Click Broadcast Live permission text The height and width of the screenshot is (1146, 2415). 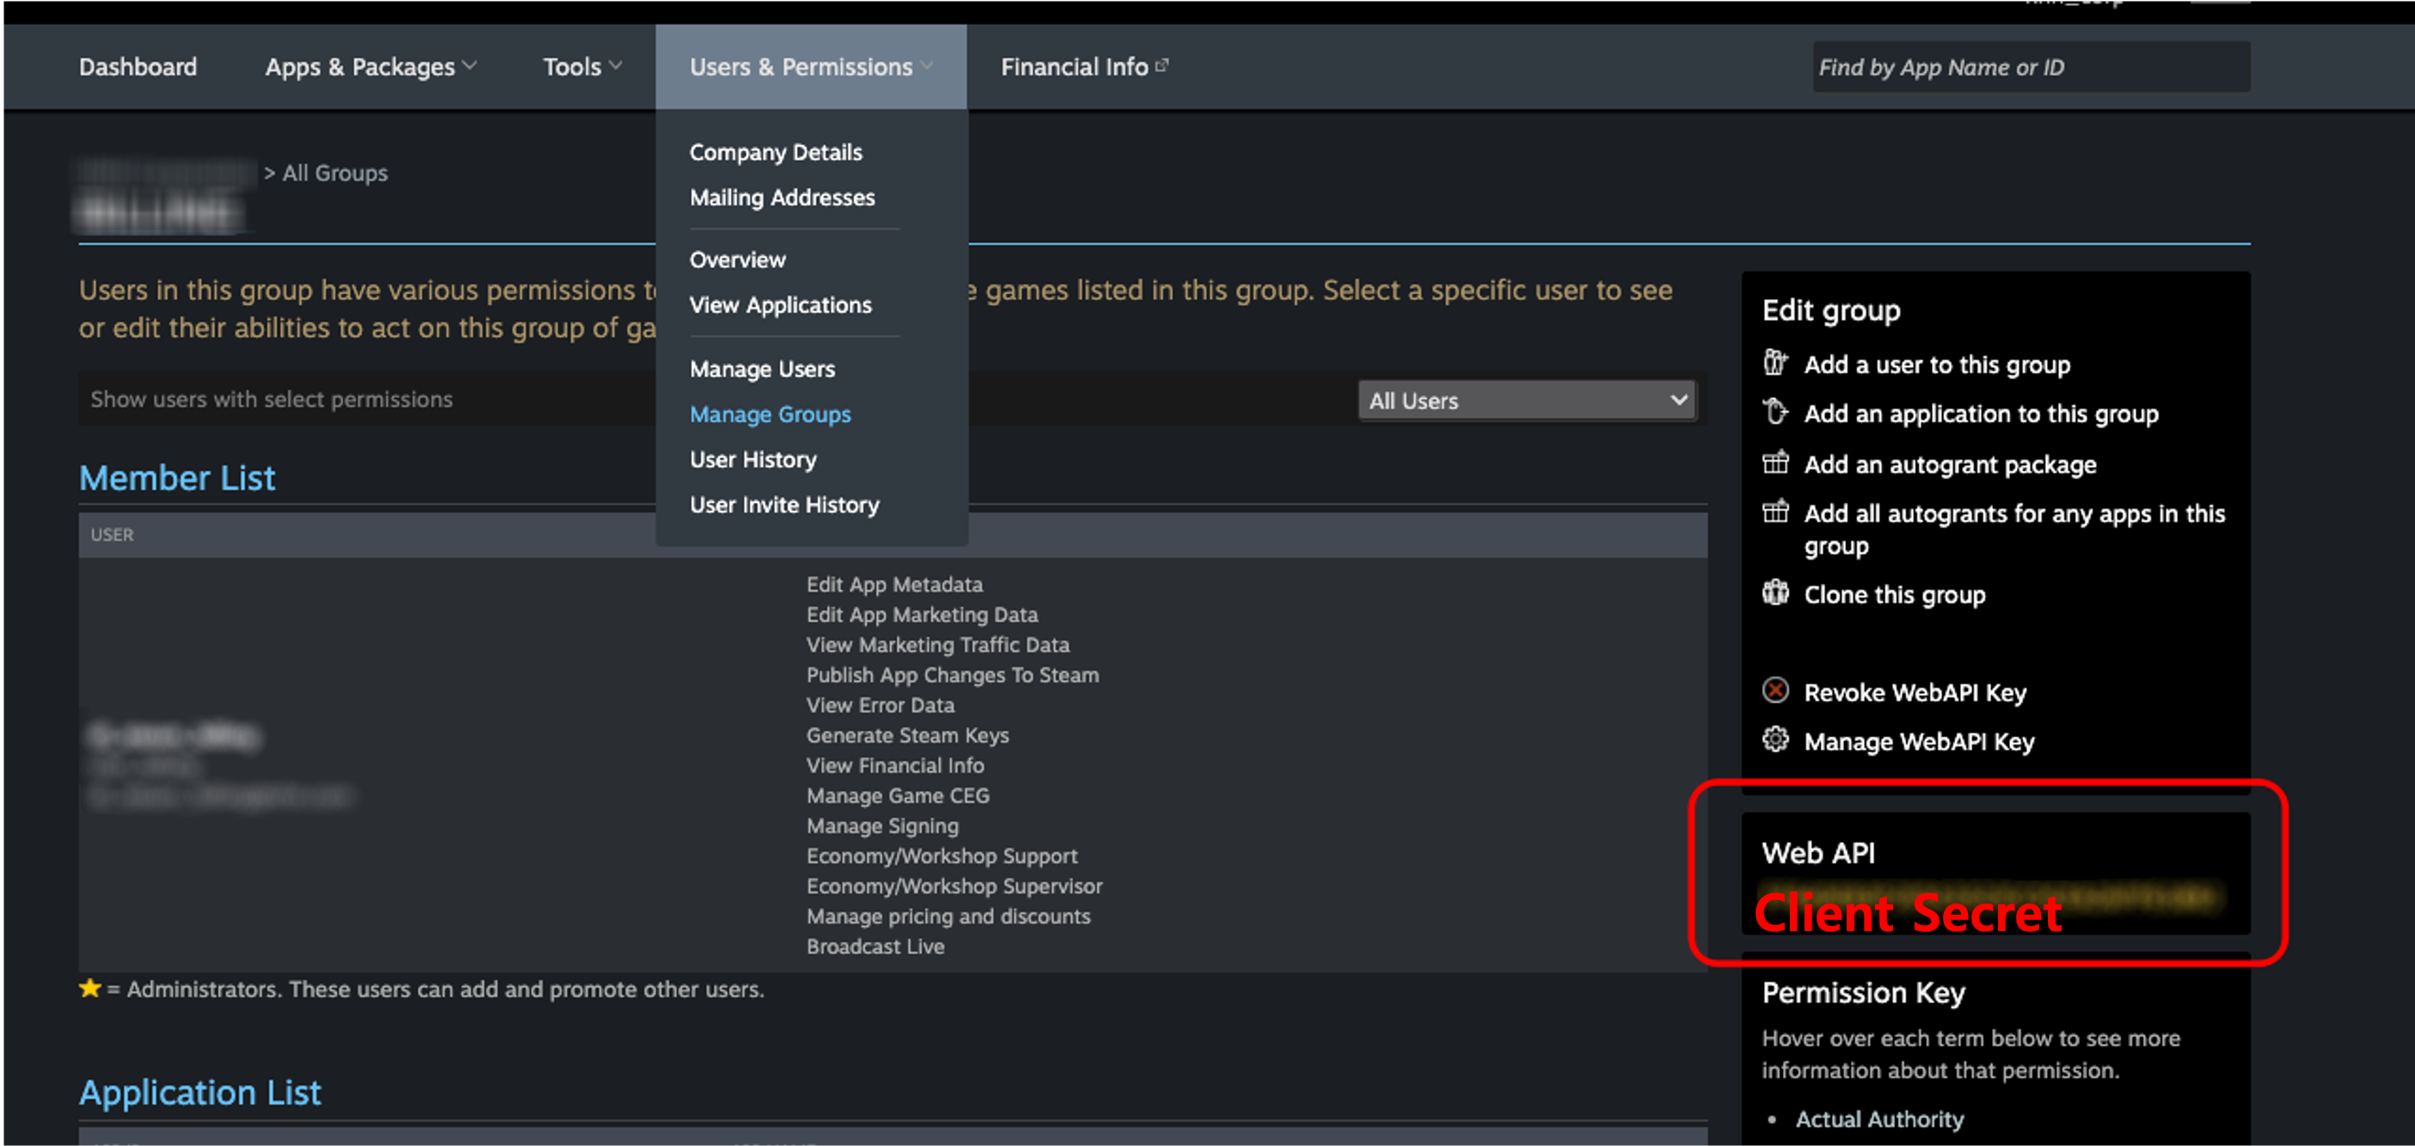tap(874, 947)
